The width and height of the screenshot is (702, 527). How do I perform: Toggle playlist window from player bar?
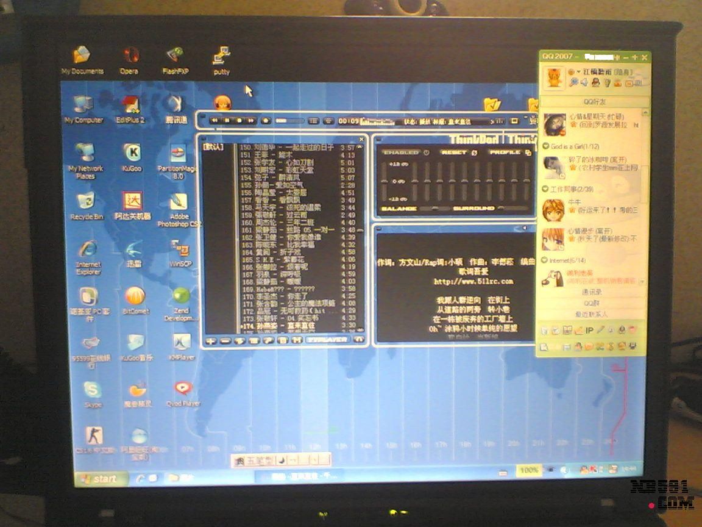(314, 121)
